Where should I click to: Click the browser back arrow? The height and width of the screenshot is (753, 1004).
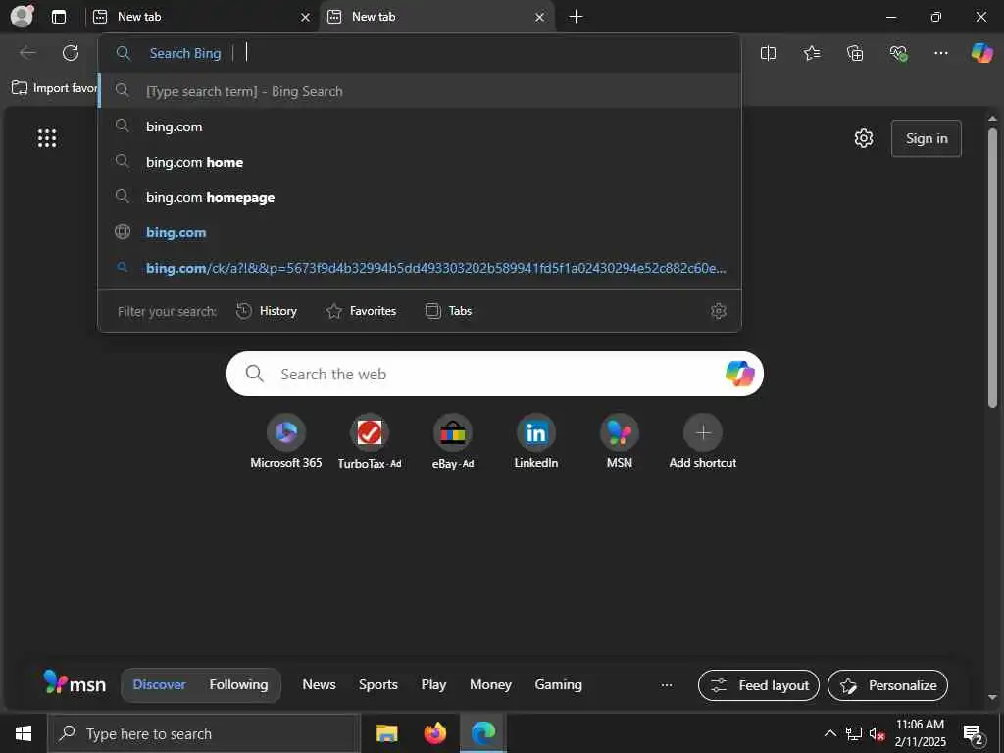(27, 53)
